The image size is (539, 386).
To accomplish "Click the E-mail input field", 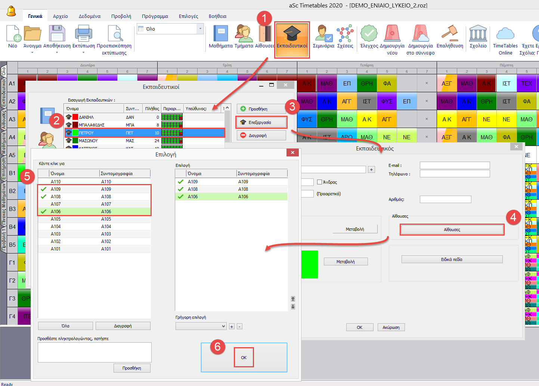I will point(454,165).
